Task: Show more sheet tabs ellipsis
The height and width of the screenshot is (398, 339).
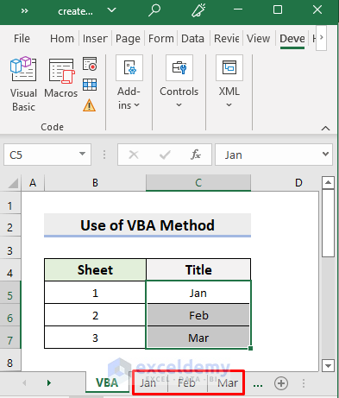Action: click(258, 384)
